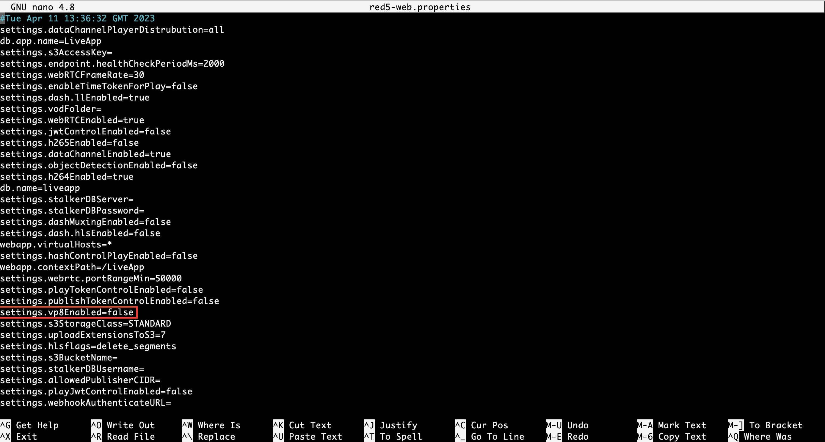
Task: Click the ^O Write Out shortcut
Action: [x=123, y=425]
